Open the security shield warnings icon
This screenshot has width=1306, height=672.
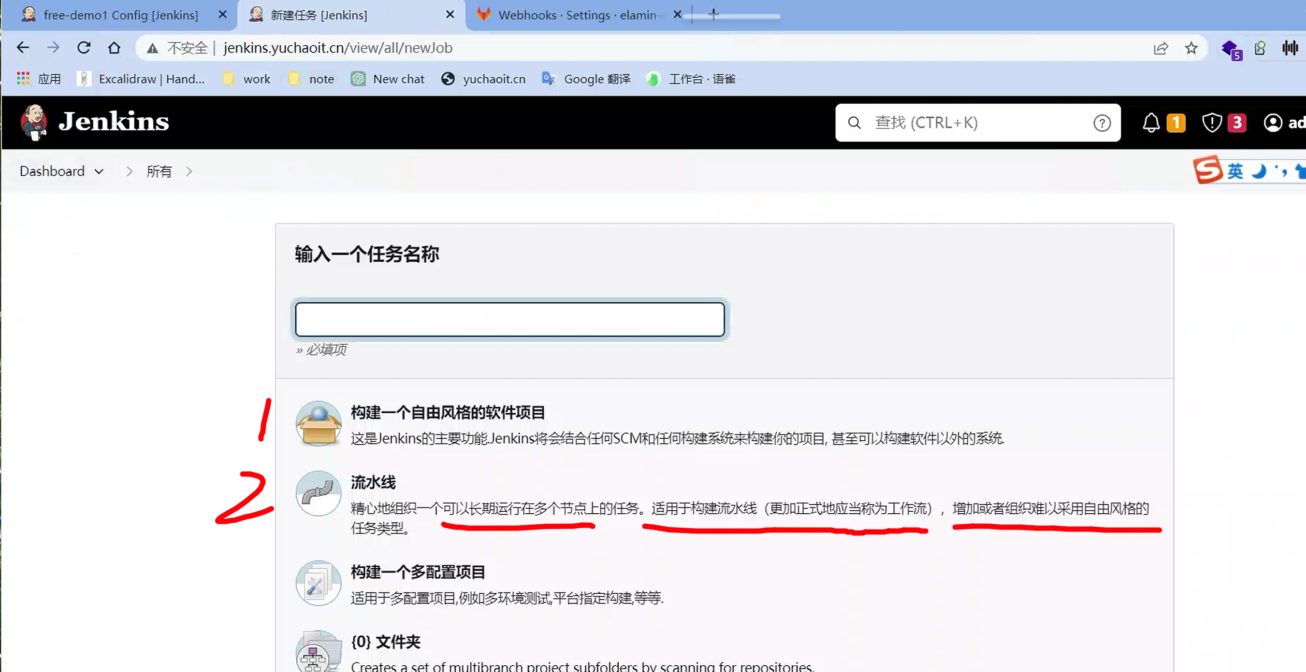pos(1212,123)
